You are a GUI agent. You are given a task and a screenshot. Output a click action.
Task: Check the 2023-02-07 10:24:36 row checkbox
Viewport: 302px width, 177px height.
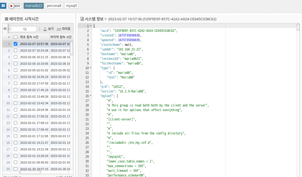point(16,50)
